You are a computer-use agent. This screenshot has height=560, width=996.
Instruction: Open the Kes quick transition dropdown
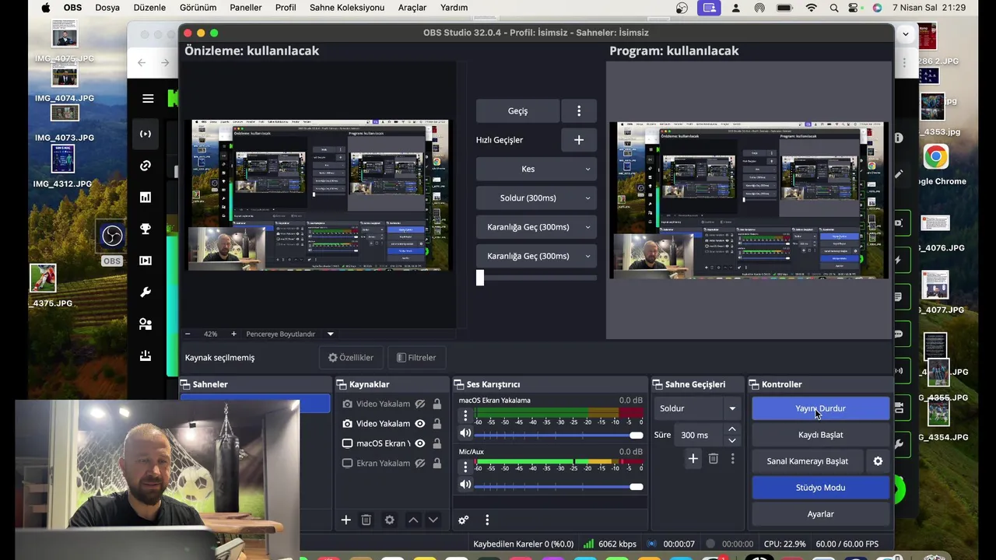pyautogui.click(x=536, y=169)
